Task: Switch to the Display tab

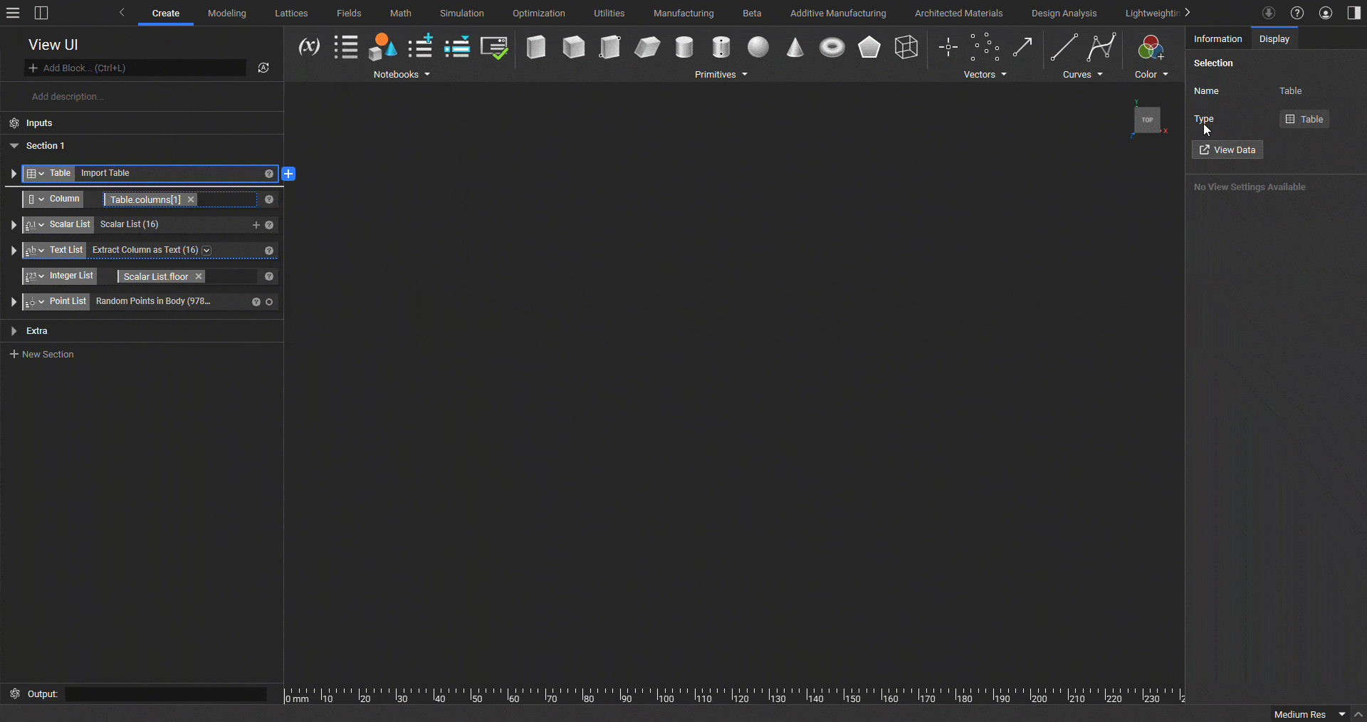Action: (1274, 39)
